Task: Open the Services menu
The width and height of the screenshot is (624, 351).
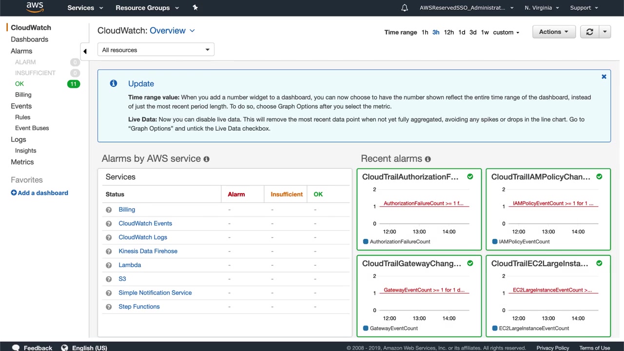Action: (85, 8)
